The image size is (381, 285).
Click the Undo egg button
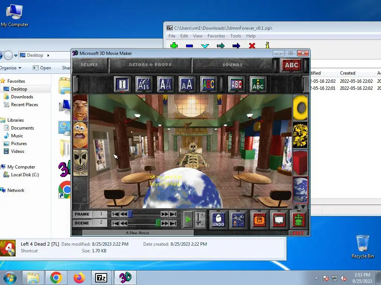(x=218, y=220)
